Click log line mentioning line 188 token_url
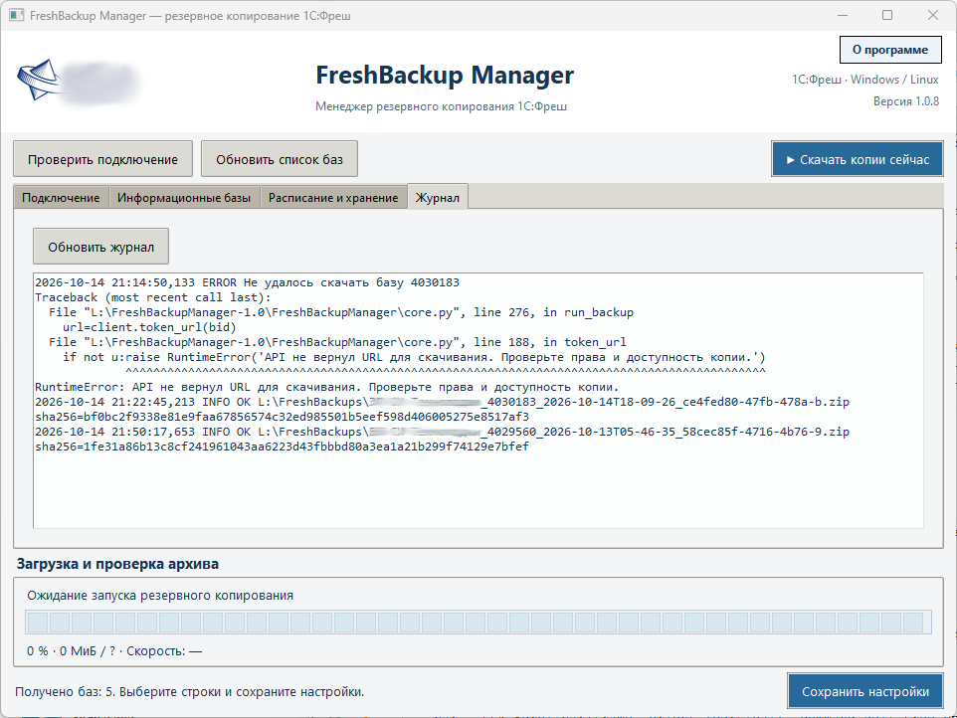This screenshot has width=957, height=718. [x=337, y=342]
